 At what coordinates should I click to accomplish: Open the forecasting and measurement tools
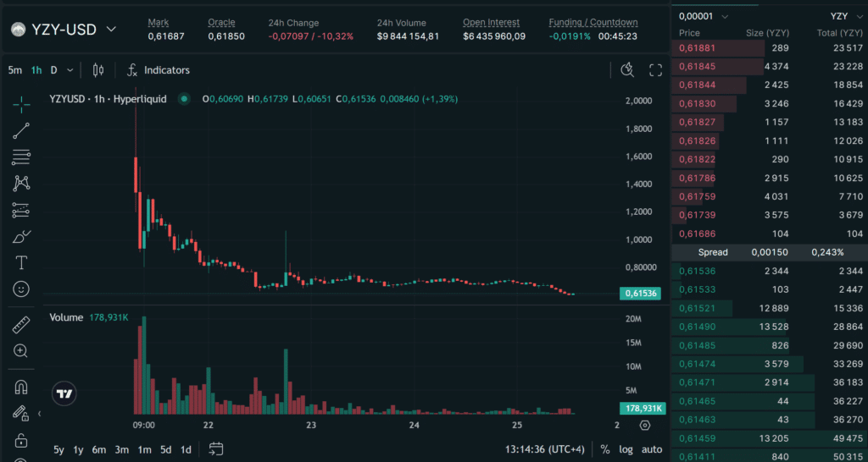coord(21,210)
